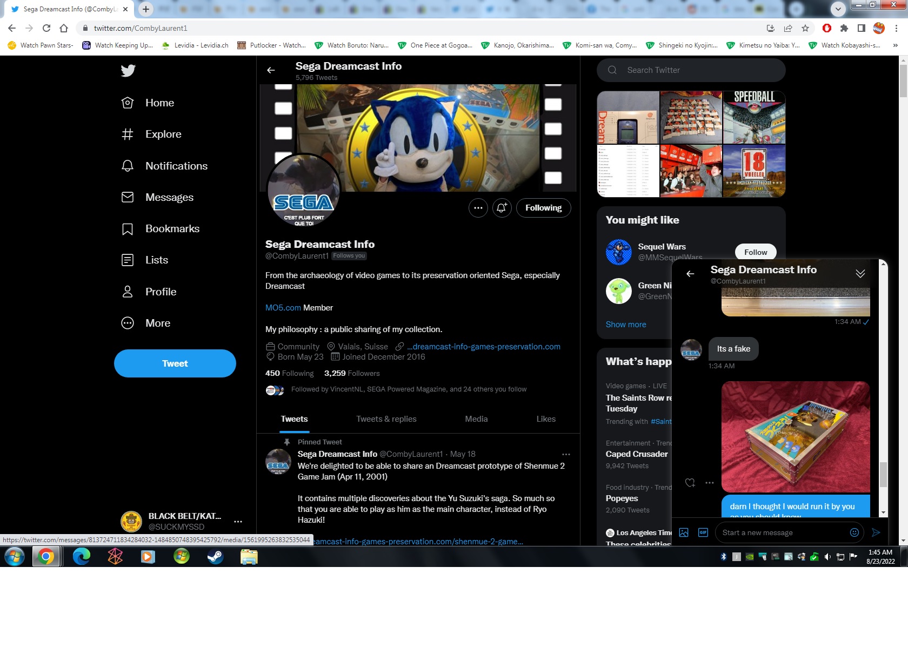React to the image message heart icon
This screenshot has width=908, height=648.
tap(690, 483)
